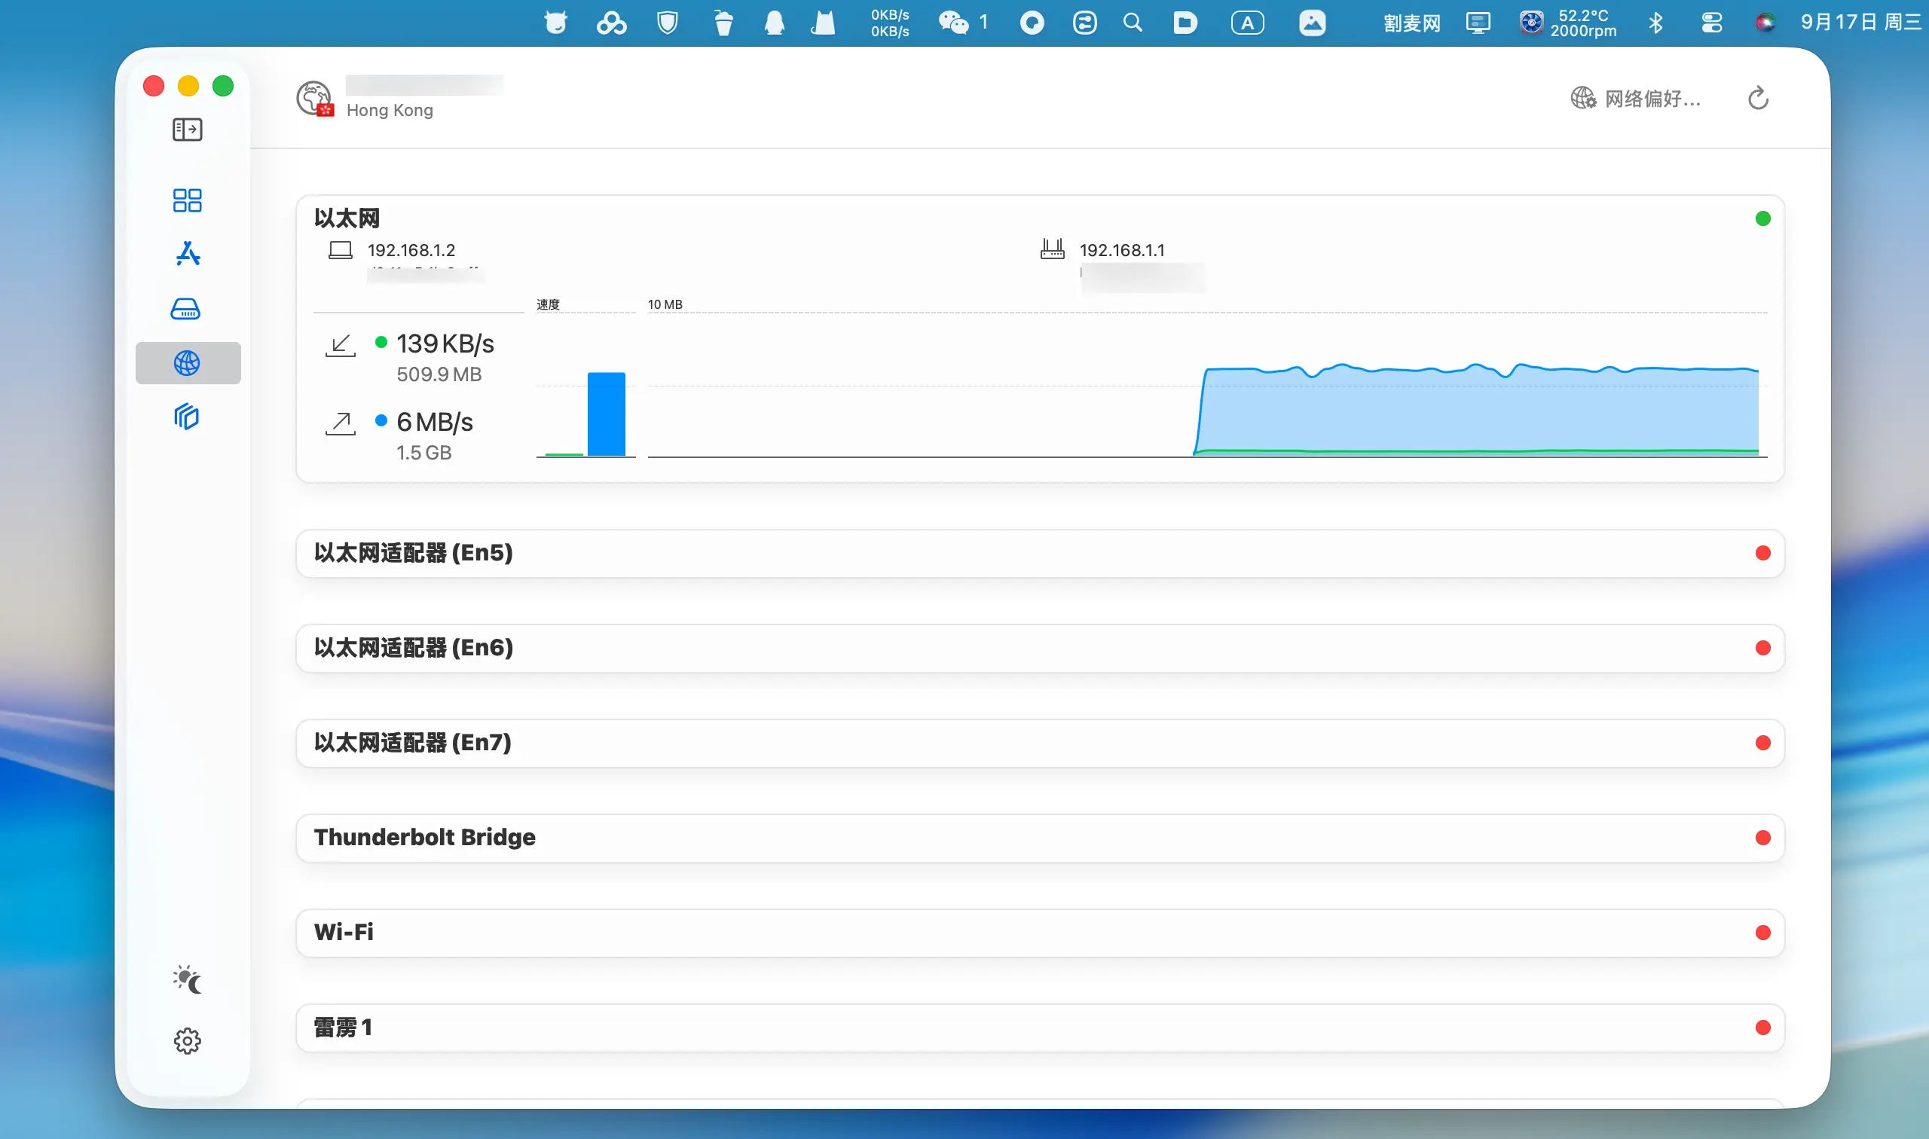
Task: Open the App Store apps section
Action: (x=188, y=253)
